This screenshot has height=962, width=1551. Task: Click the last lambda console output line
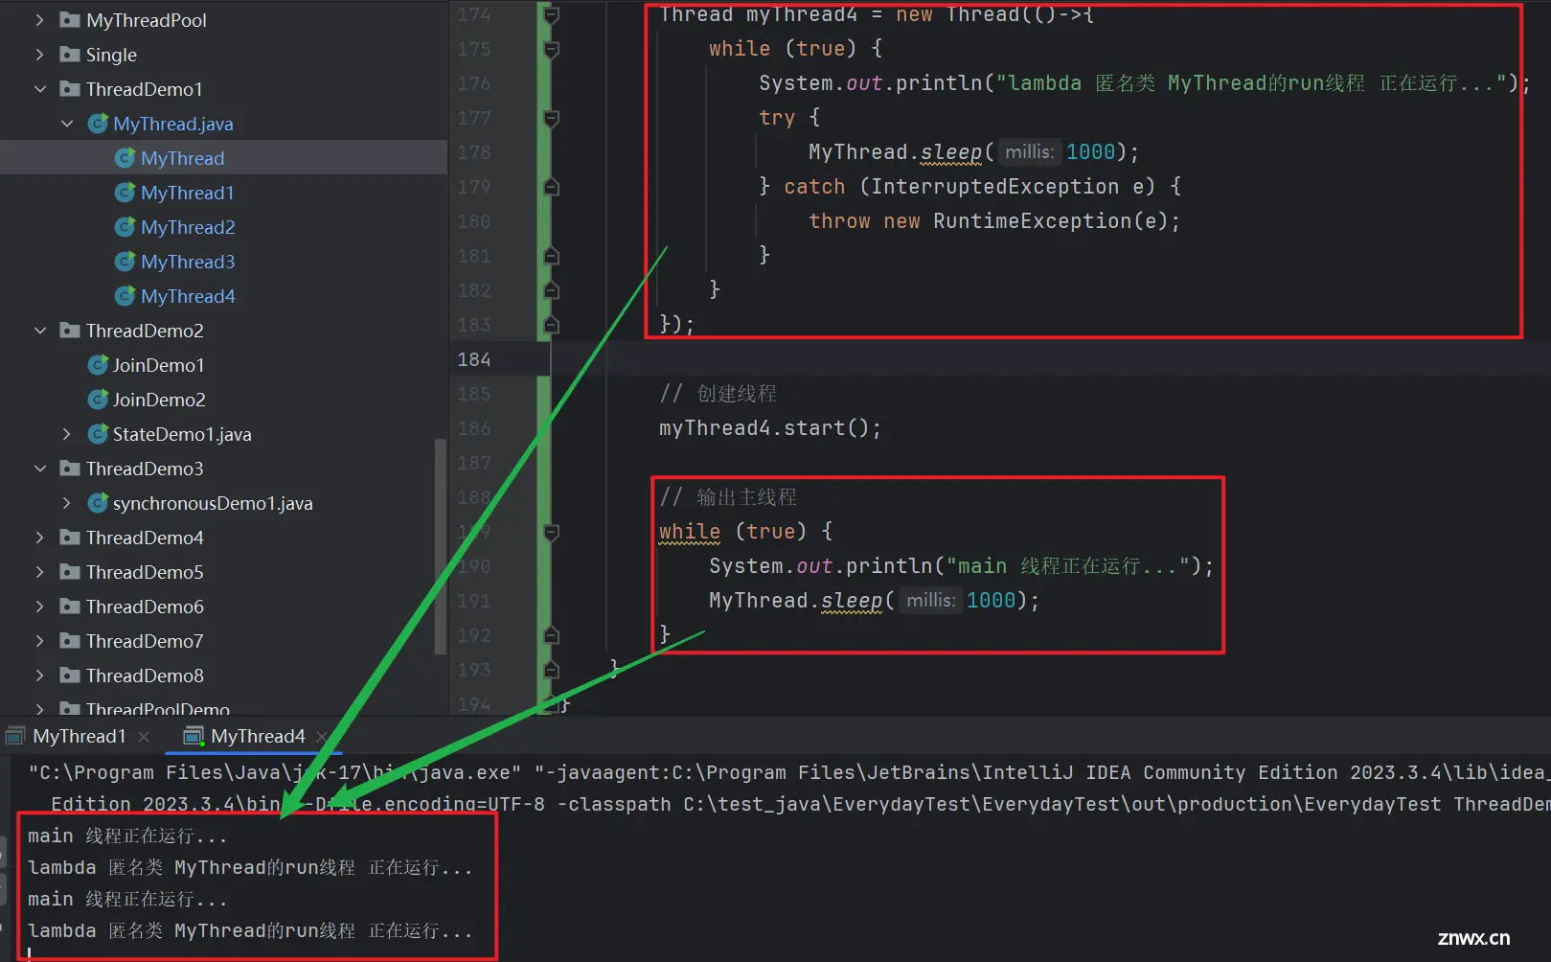pyautogui.click(x=250, y=930)
